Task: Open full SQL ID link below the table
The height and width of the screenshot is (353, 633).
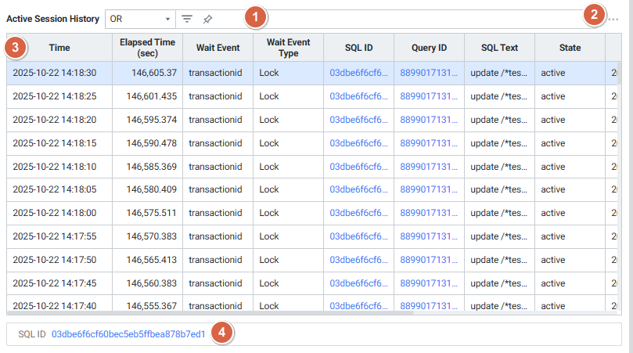Action: tap(128, 334)
